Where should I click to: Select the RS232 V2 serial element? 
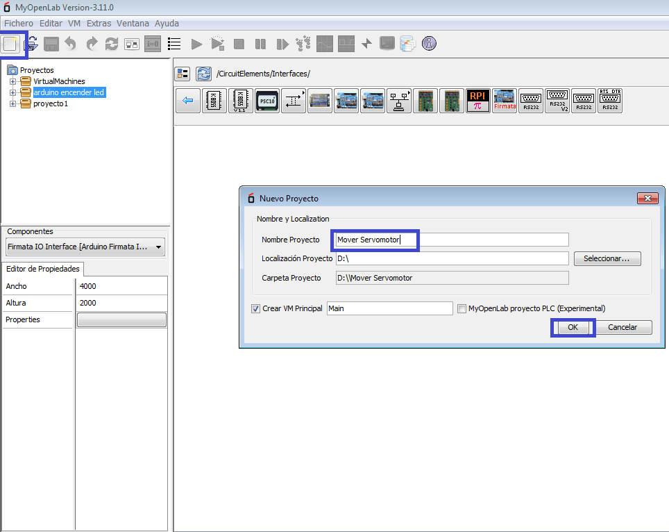[557, 101]
